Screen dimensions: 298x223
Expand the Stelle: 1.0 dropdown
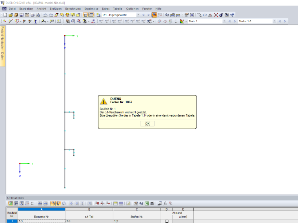coord(274,21)
